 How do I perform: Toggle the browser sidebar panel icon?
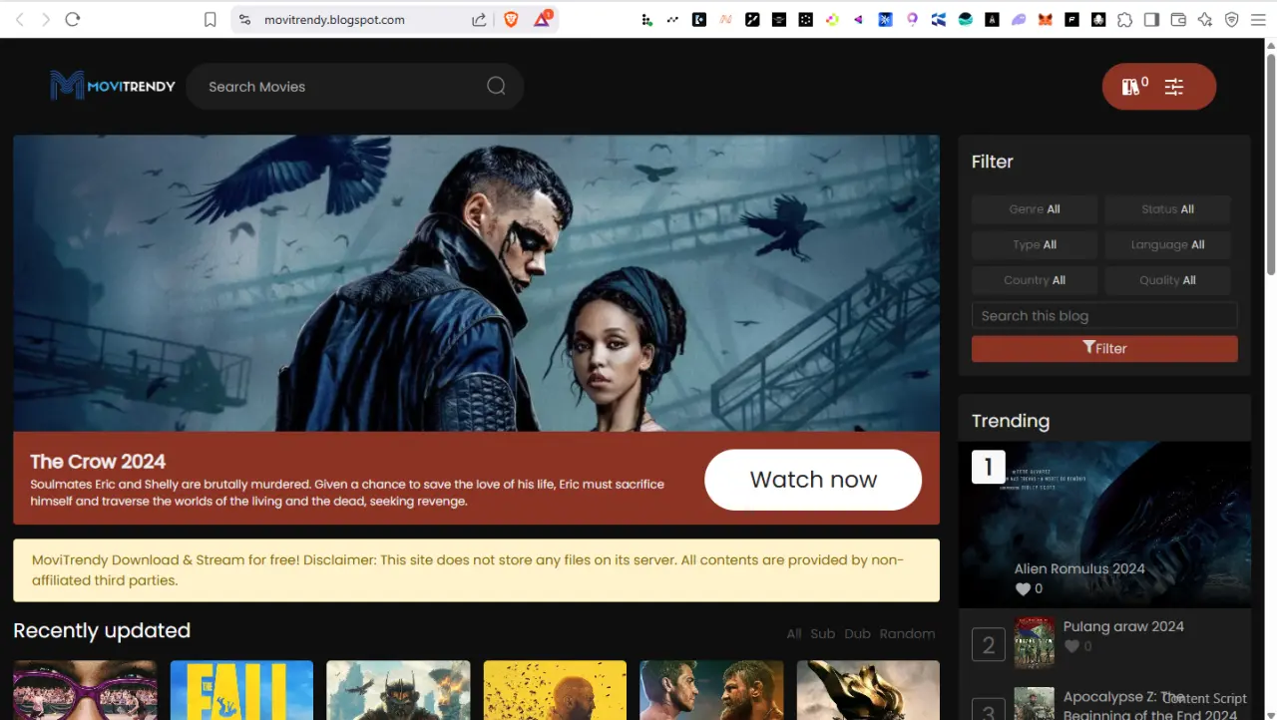click(1151, 19)
